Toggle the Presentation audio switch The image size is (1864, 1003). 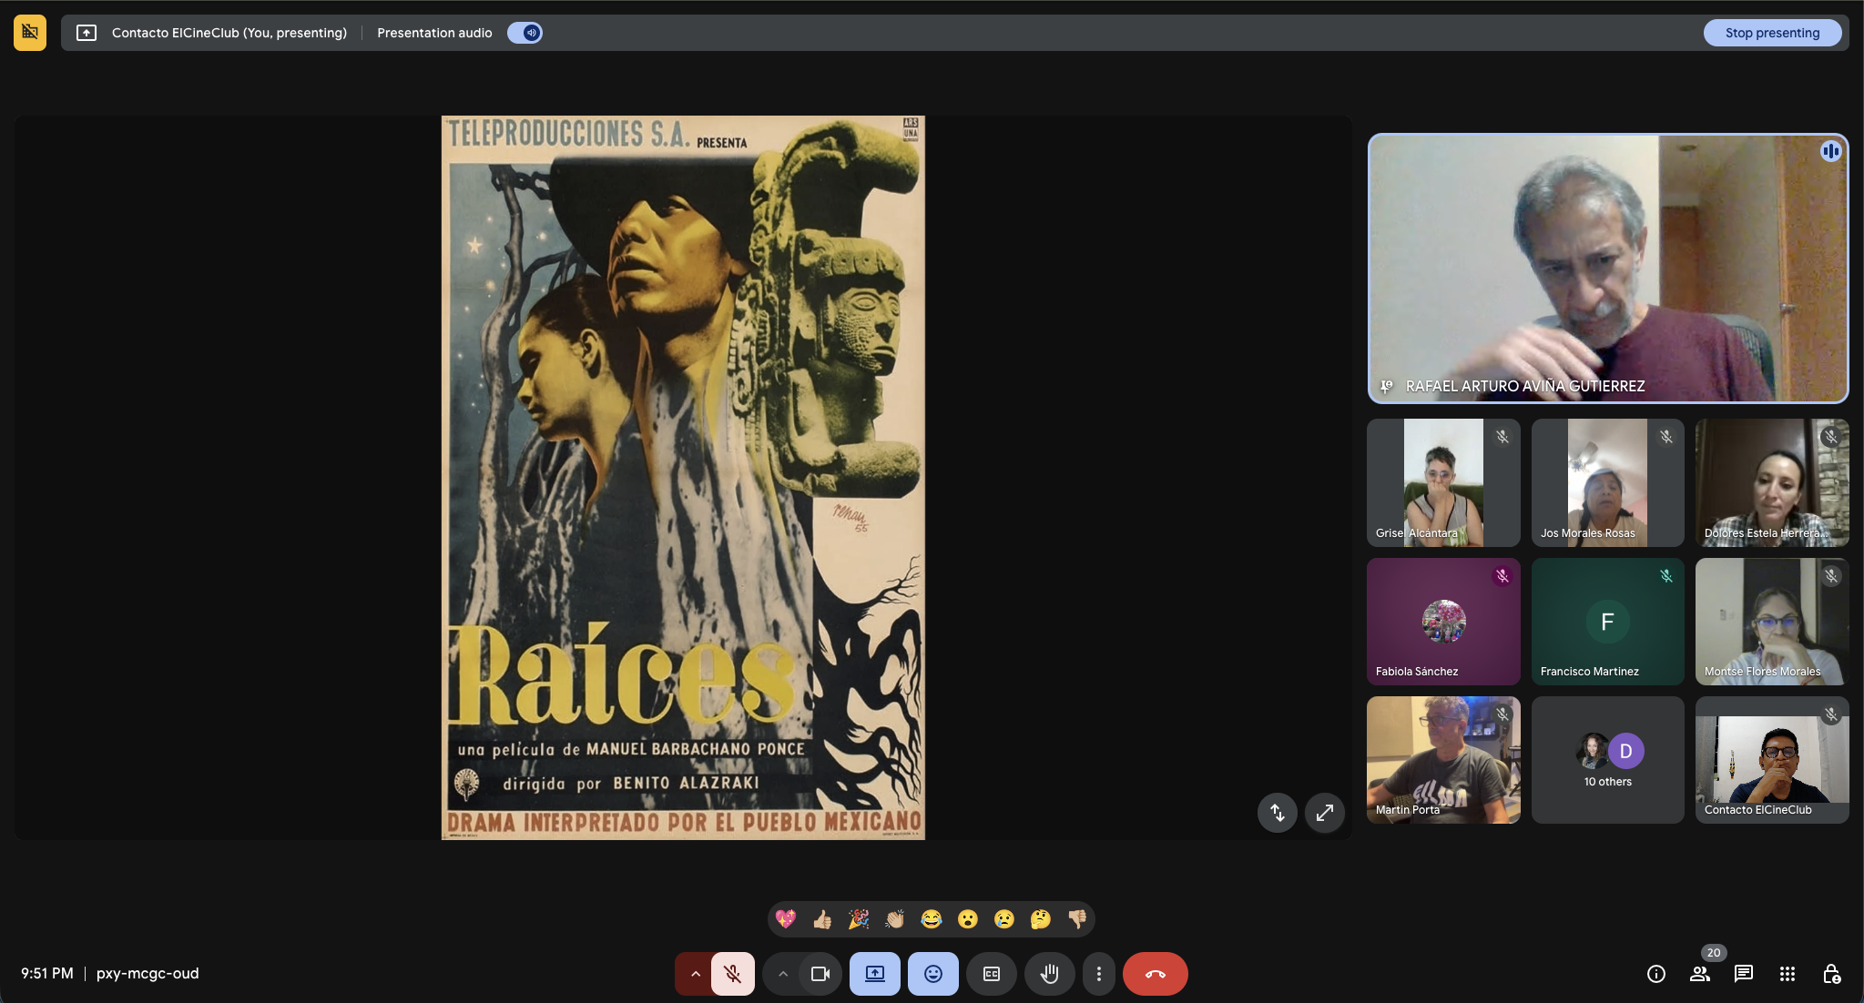click(x=525, y=33)
